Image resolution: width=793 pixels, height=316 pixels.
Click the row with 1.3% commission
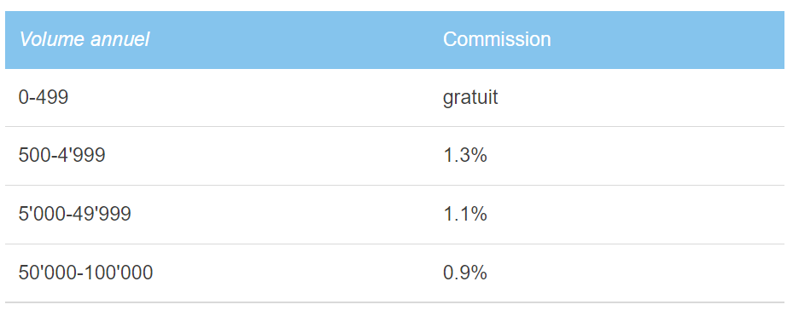tap(394, 156)
